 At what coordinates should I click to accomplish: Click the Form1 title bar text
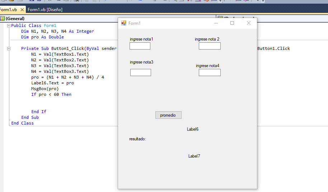coord(134,23)
